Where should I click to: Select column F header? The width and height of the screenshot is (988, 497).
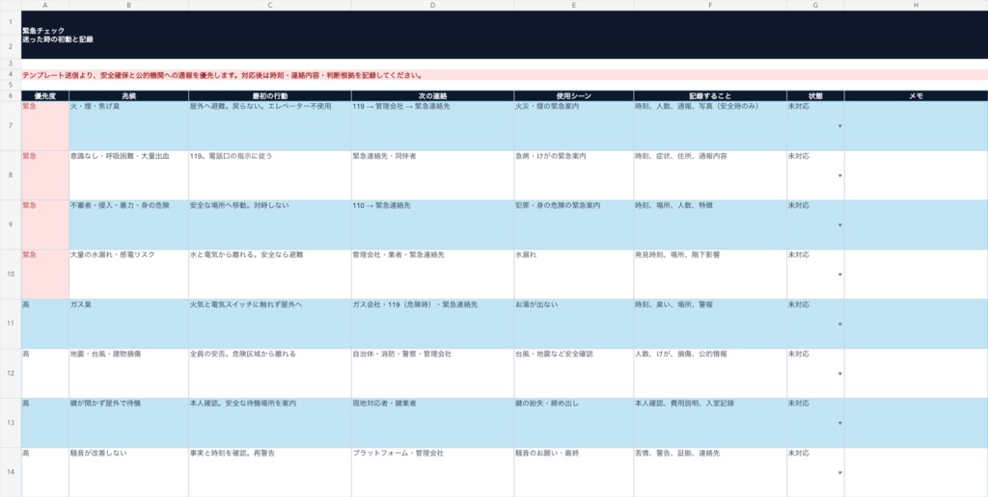tap(710, 5)
